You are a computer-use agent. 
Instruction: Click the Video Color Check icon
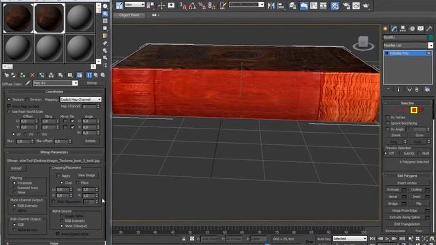(105, 35)
